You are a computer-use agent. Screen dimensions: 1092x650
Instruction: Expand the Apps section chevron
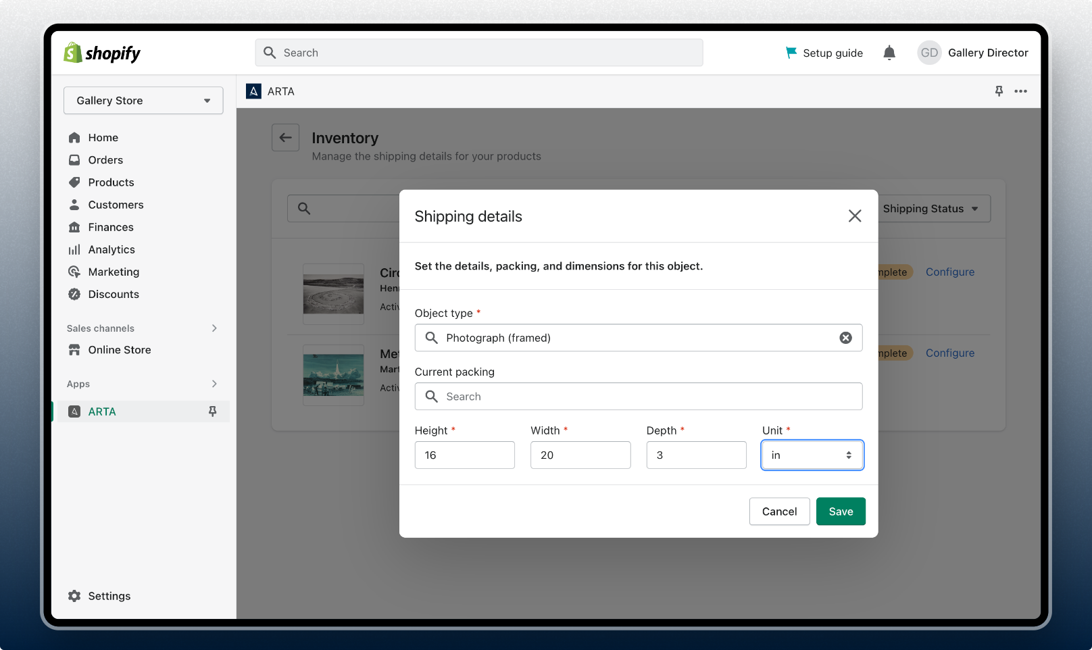(214, 384)
